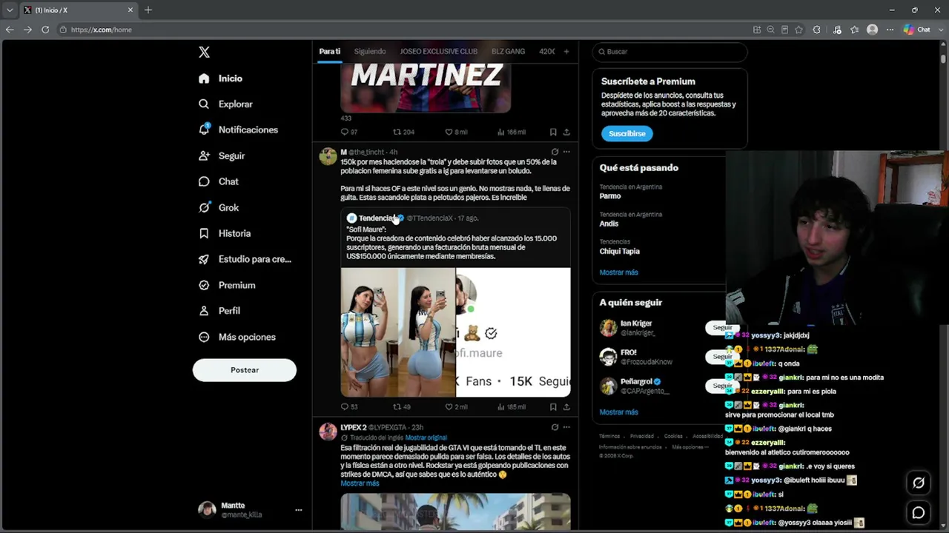The height and width of the screenshot is (533, 949).
Task: Switch to the Para ti tab
Action: tap(329, 52)
